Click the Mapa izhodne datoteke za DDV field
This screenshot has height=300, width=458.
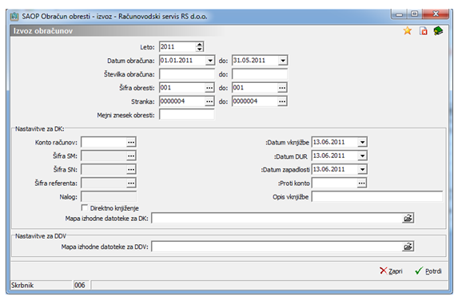[277, 247]
